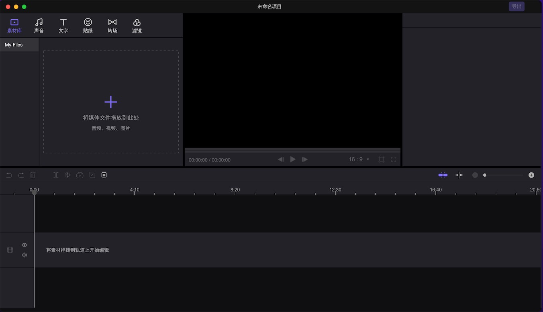This screenshot has height=312, width=543.
Task: Mute the video track audio
Action: point(24,255)
